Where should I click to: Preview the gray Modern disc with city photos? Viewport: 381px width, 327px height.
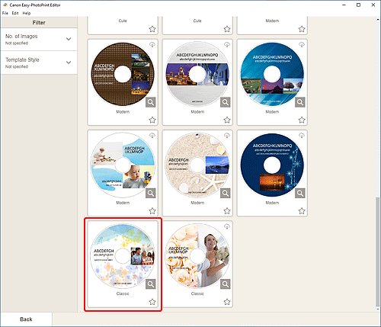pos(226,102)
